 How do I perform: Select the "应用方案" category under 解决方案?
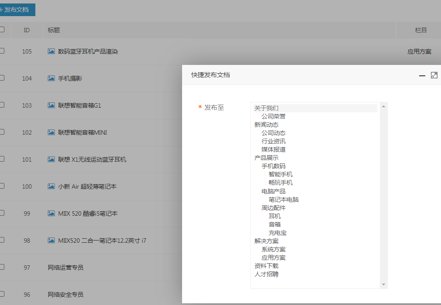point(274,258)
